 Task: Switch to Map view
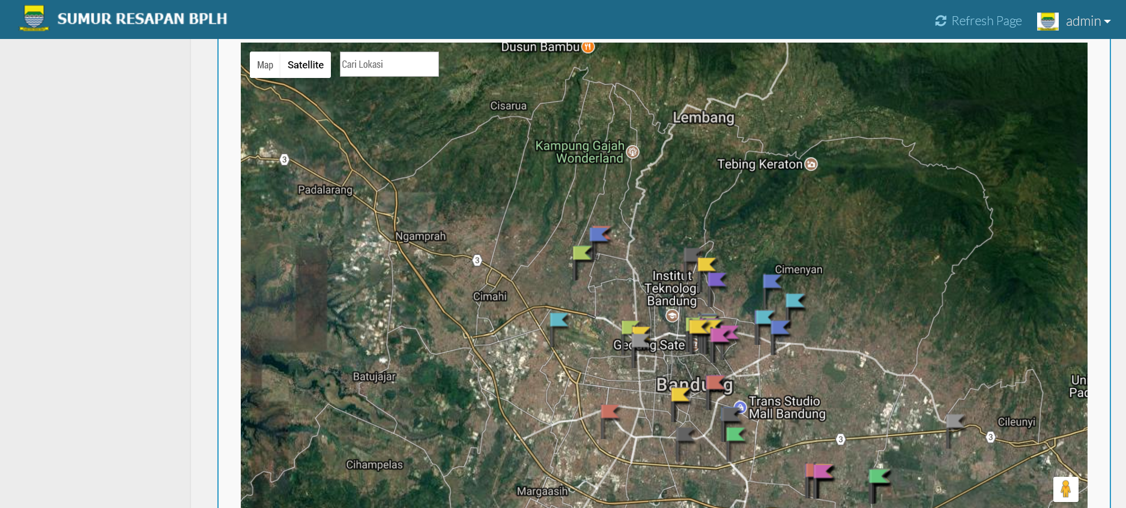coord(265,65)
